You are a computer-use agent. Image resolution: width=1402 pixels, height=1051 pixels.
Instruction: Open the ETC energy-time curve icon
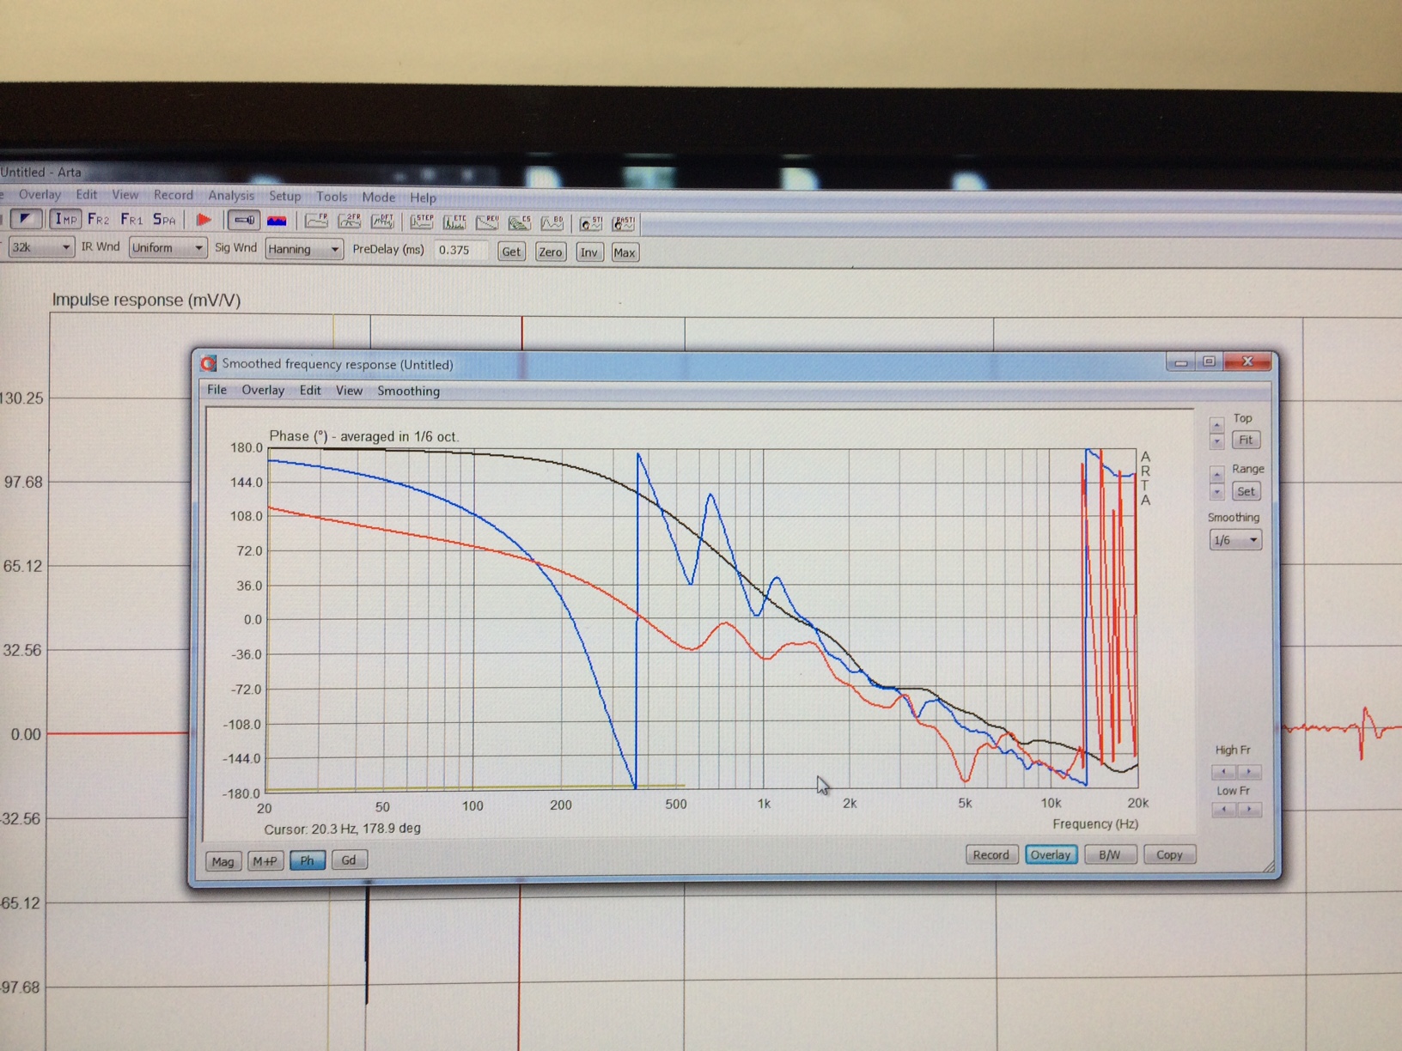click(454, 222)
